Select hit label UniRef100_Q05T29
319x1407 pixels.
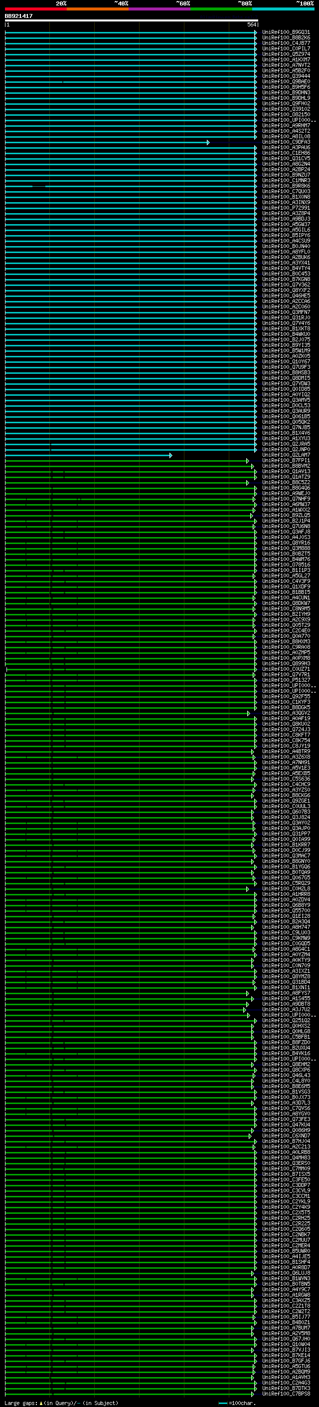(x=286, y=625)
